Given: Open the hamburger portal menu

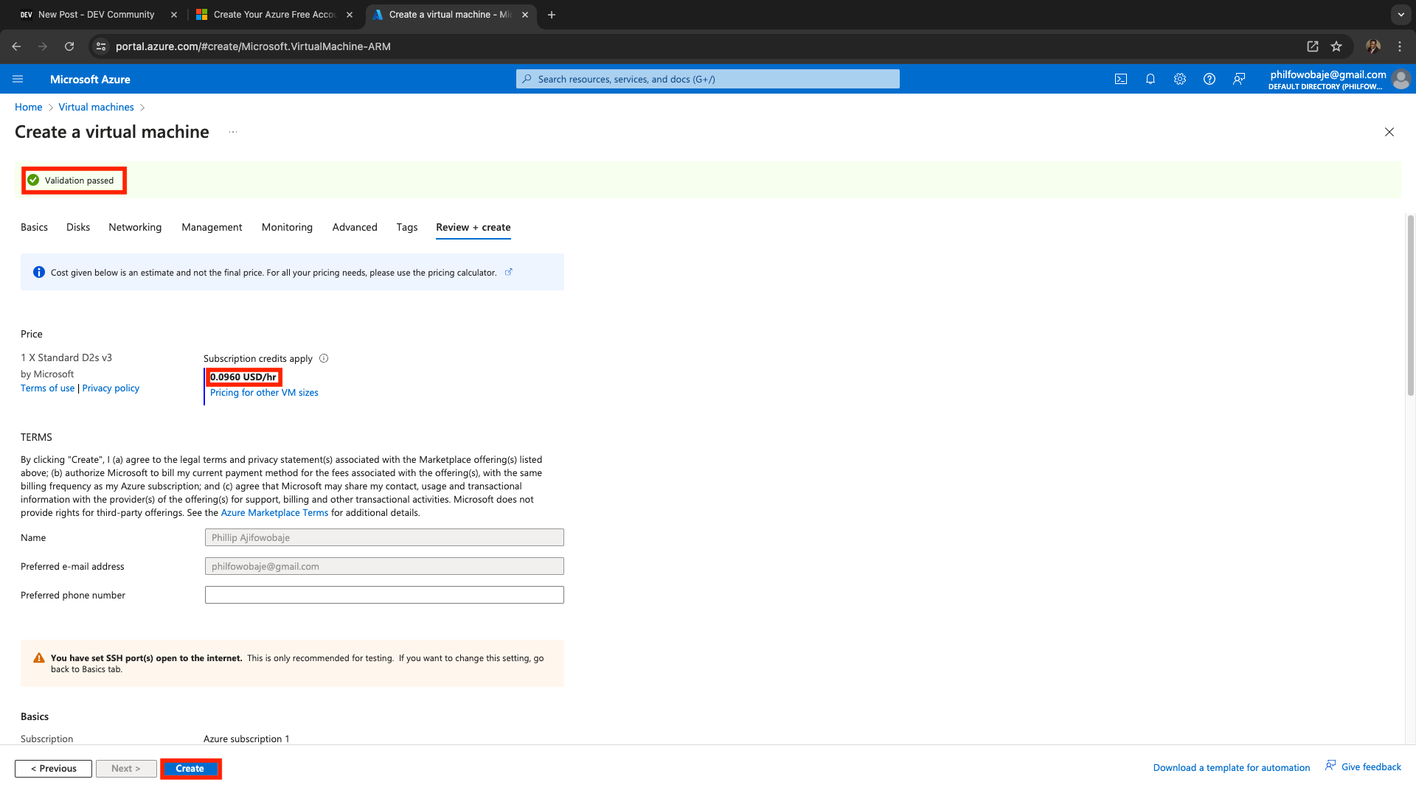Looking at the screenshot, I should click(x=18, y=79).
